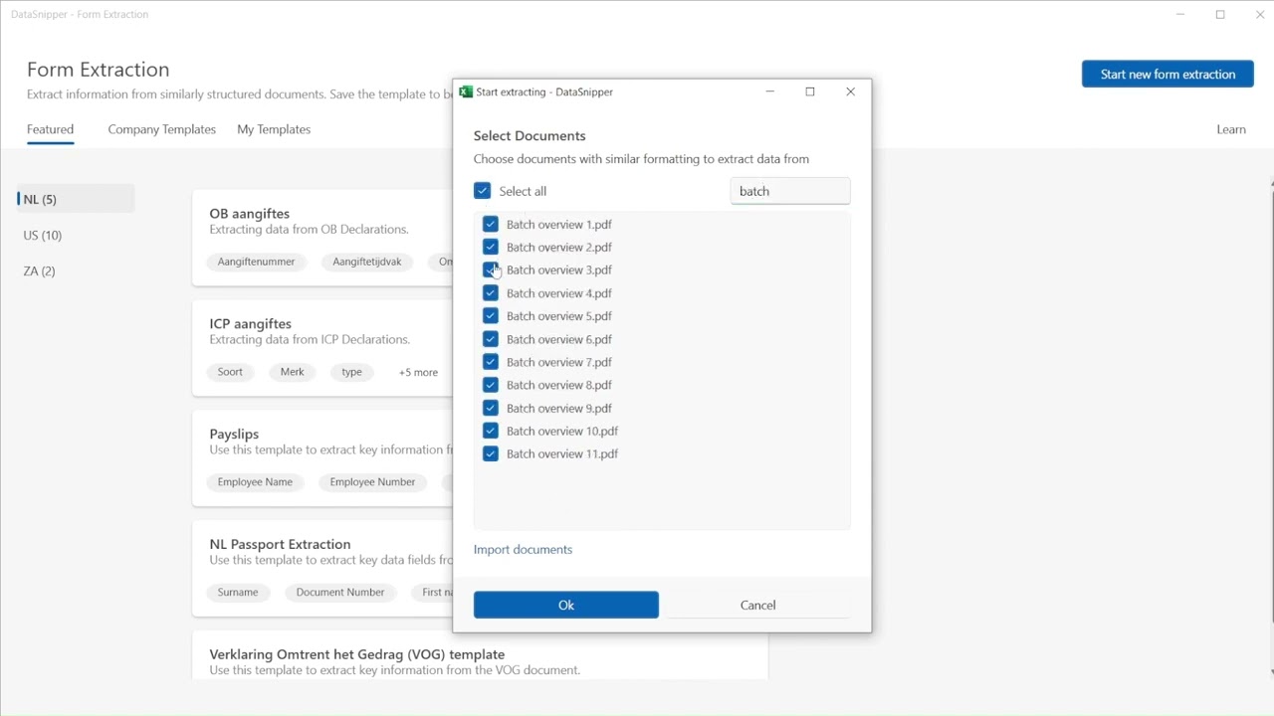Open the Learn link

(x=1231, y=129)
